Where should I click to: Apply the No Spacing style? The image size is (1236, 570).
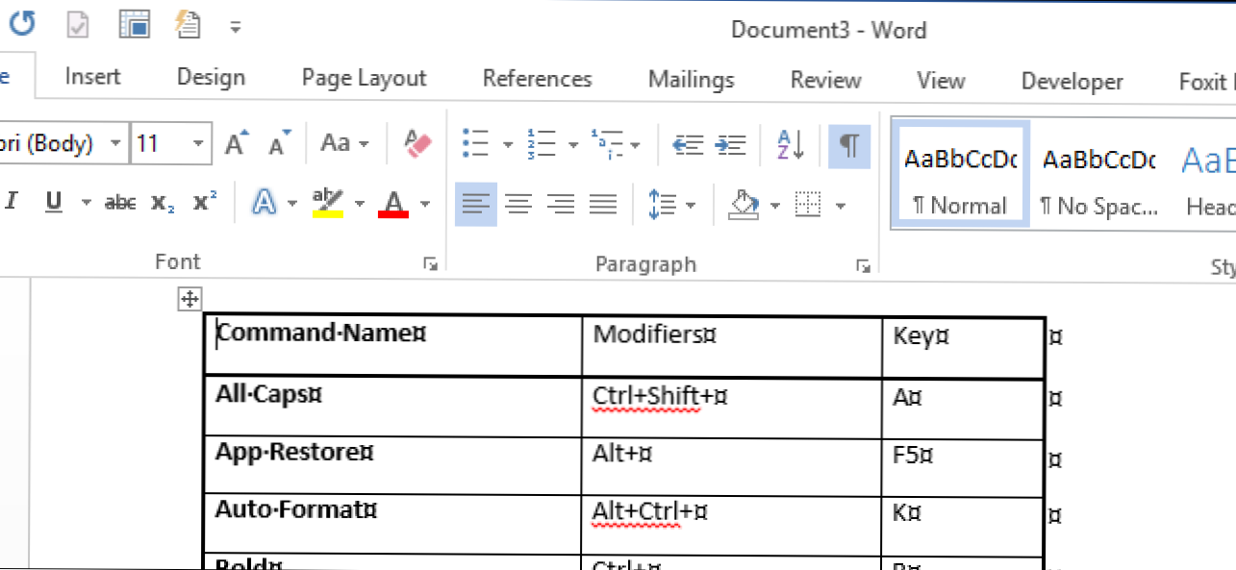pos(1098,175)
